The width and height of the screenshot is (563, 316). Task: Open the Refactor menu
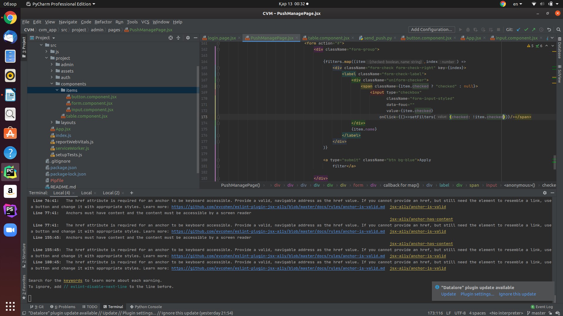tap(103, 22)
